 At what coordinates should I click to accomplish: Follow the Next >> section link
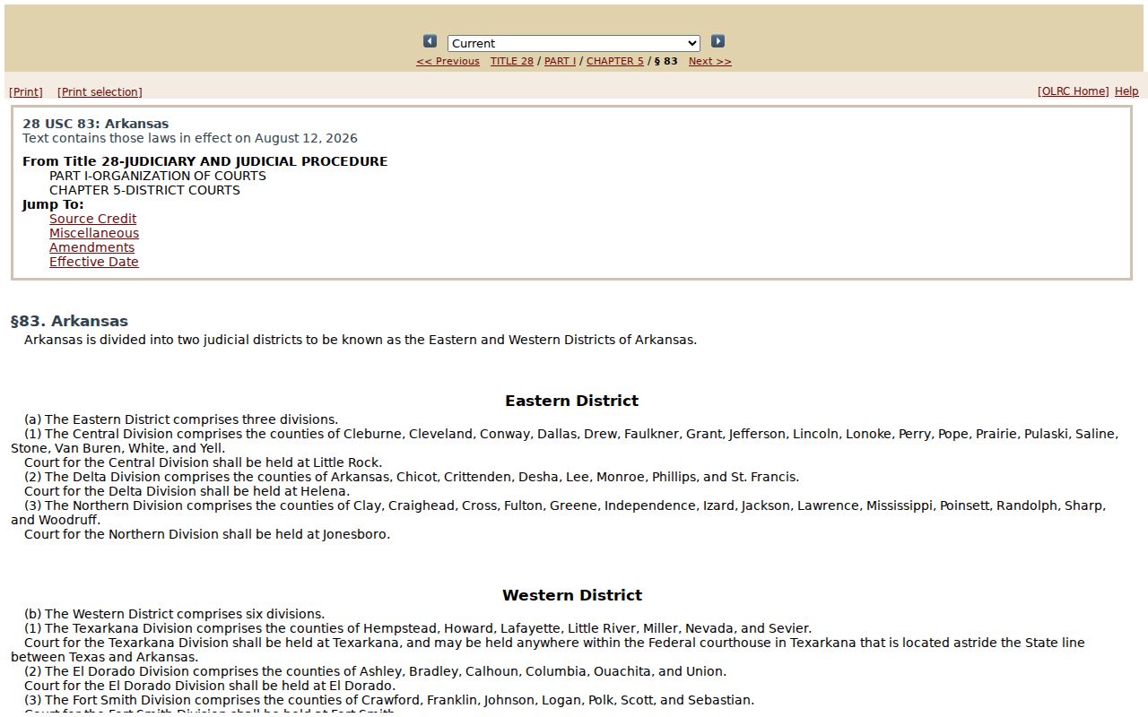coord(709,62)
